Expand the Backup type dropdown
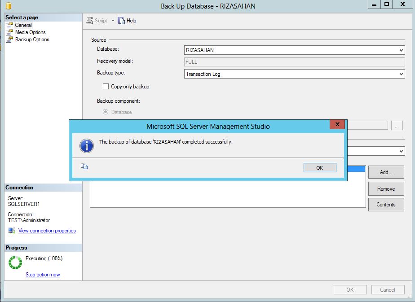 294,74
